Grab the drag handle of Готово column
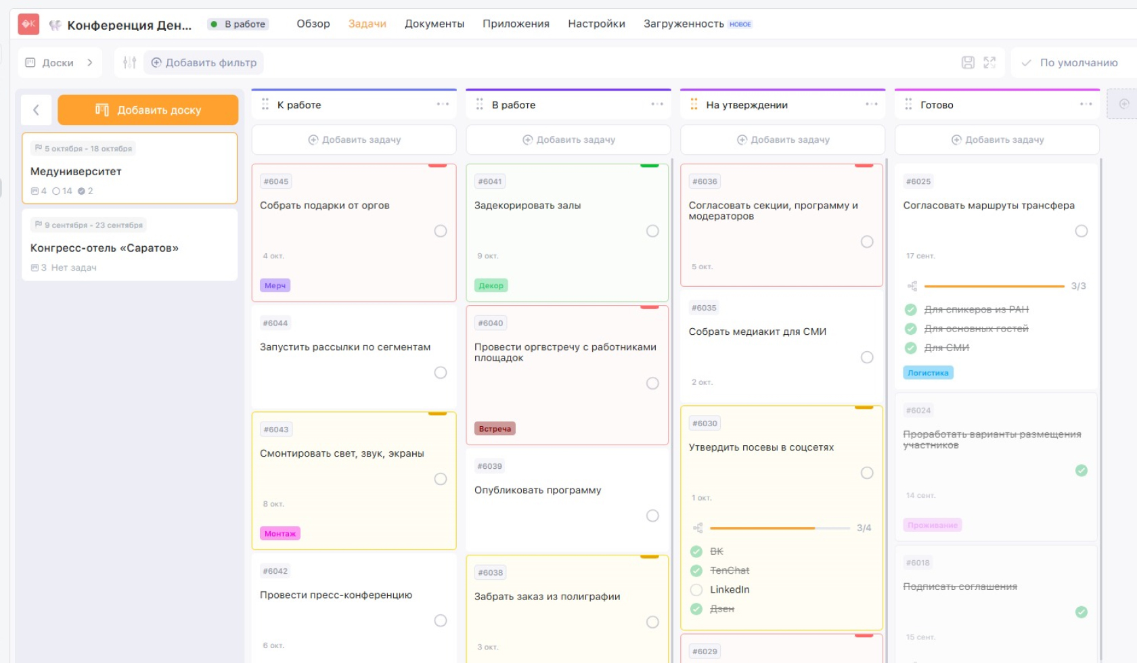This screenshot has width=1137, height=663. pos(908,104)
